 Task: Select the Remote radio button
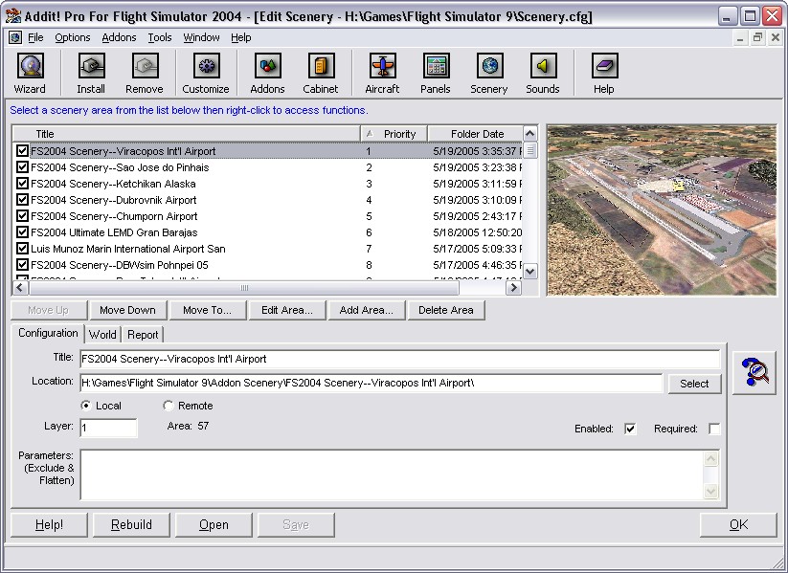pos(169,406)
